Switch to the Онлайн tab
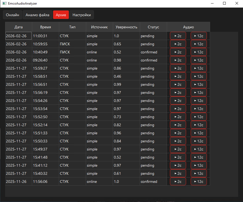243x202 pixels. click(13, 15)
